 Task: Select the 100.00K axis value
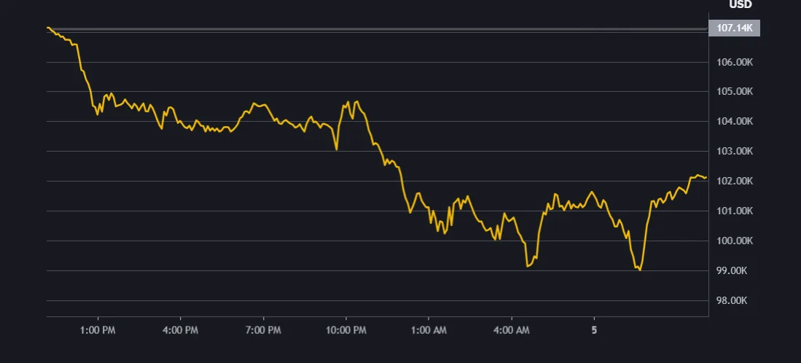tap(735, 241)
